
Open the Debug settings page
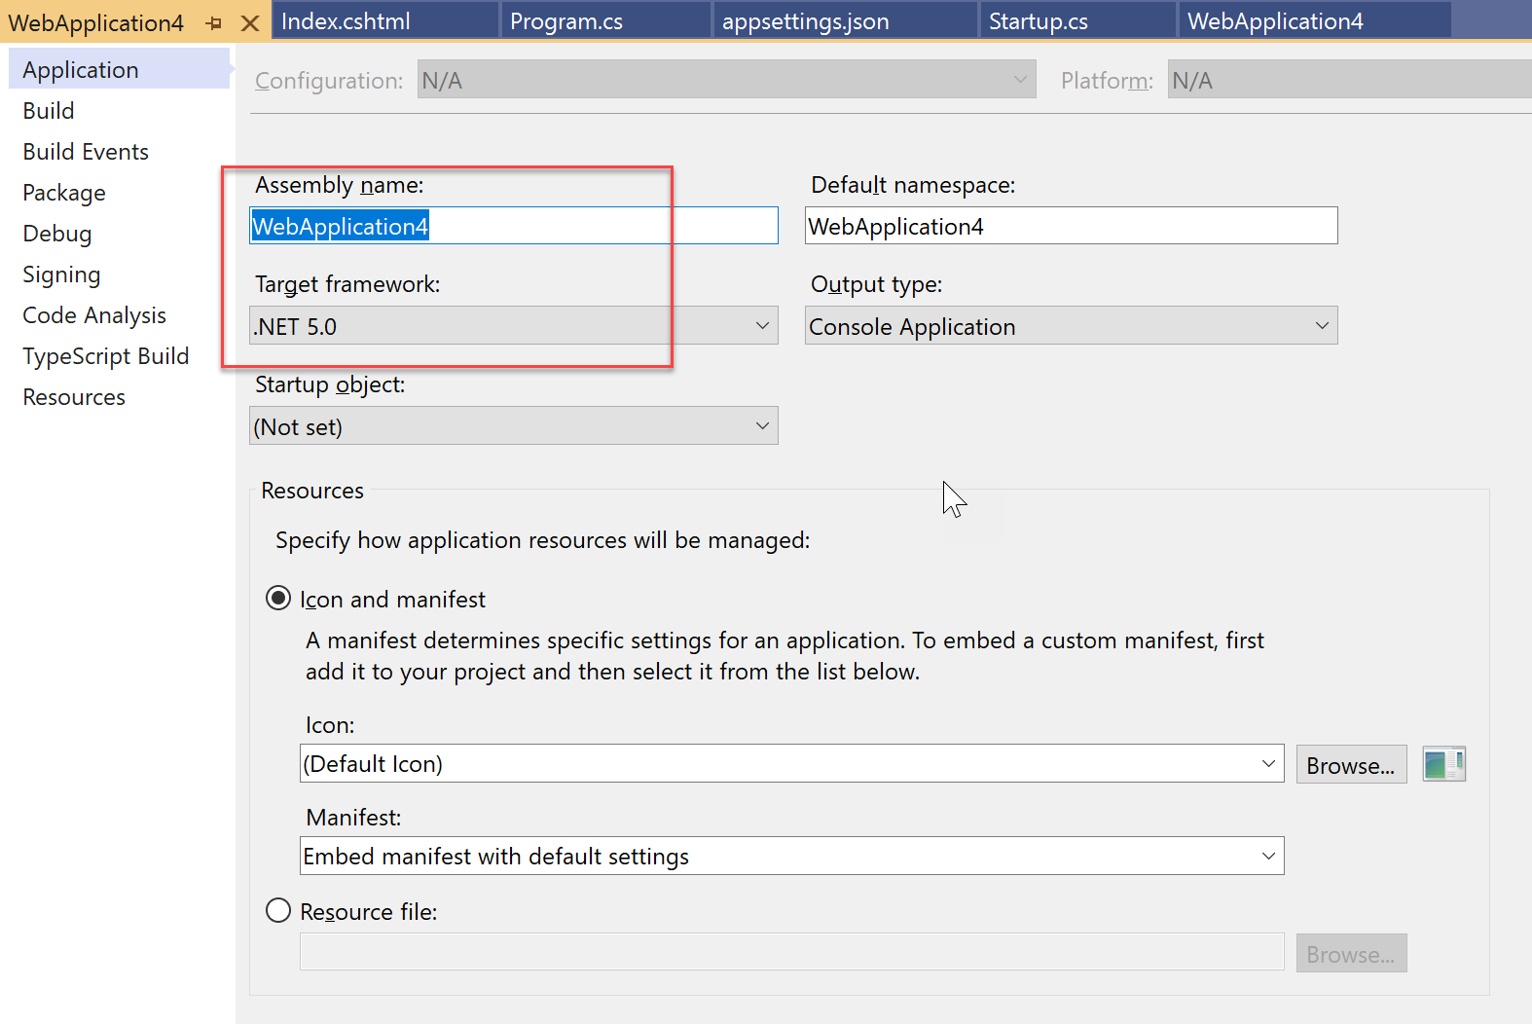point(57,234)
